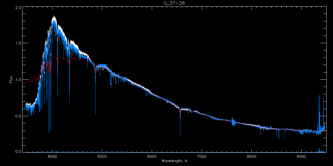Click the 6000 wavelength tick label
Image resolution: width=333 pixels, height=166 pixels.
tap(152, 156)
